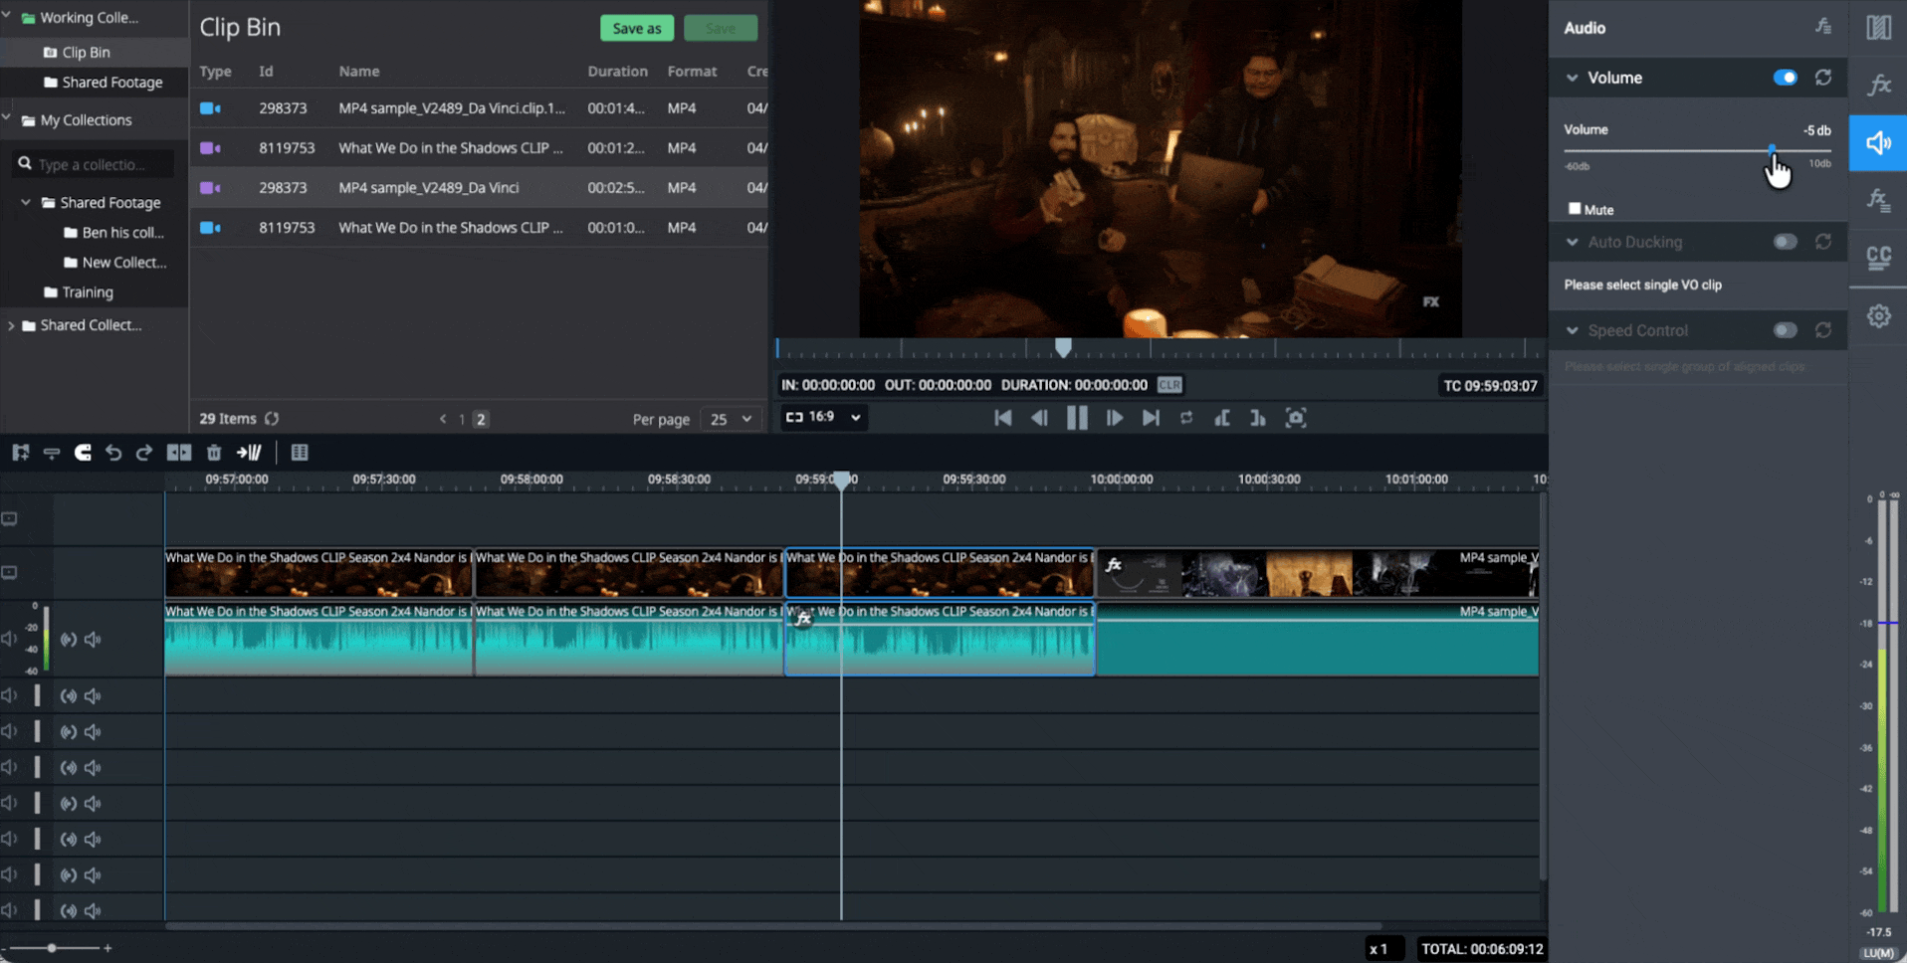Collapse the Volume section chevron
The image size is (1907, 963).
(1572, 78)
